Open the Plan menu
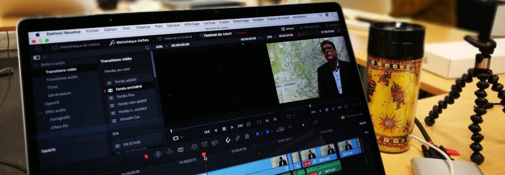505x175 pixels. (159, 26)
